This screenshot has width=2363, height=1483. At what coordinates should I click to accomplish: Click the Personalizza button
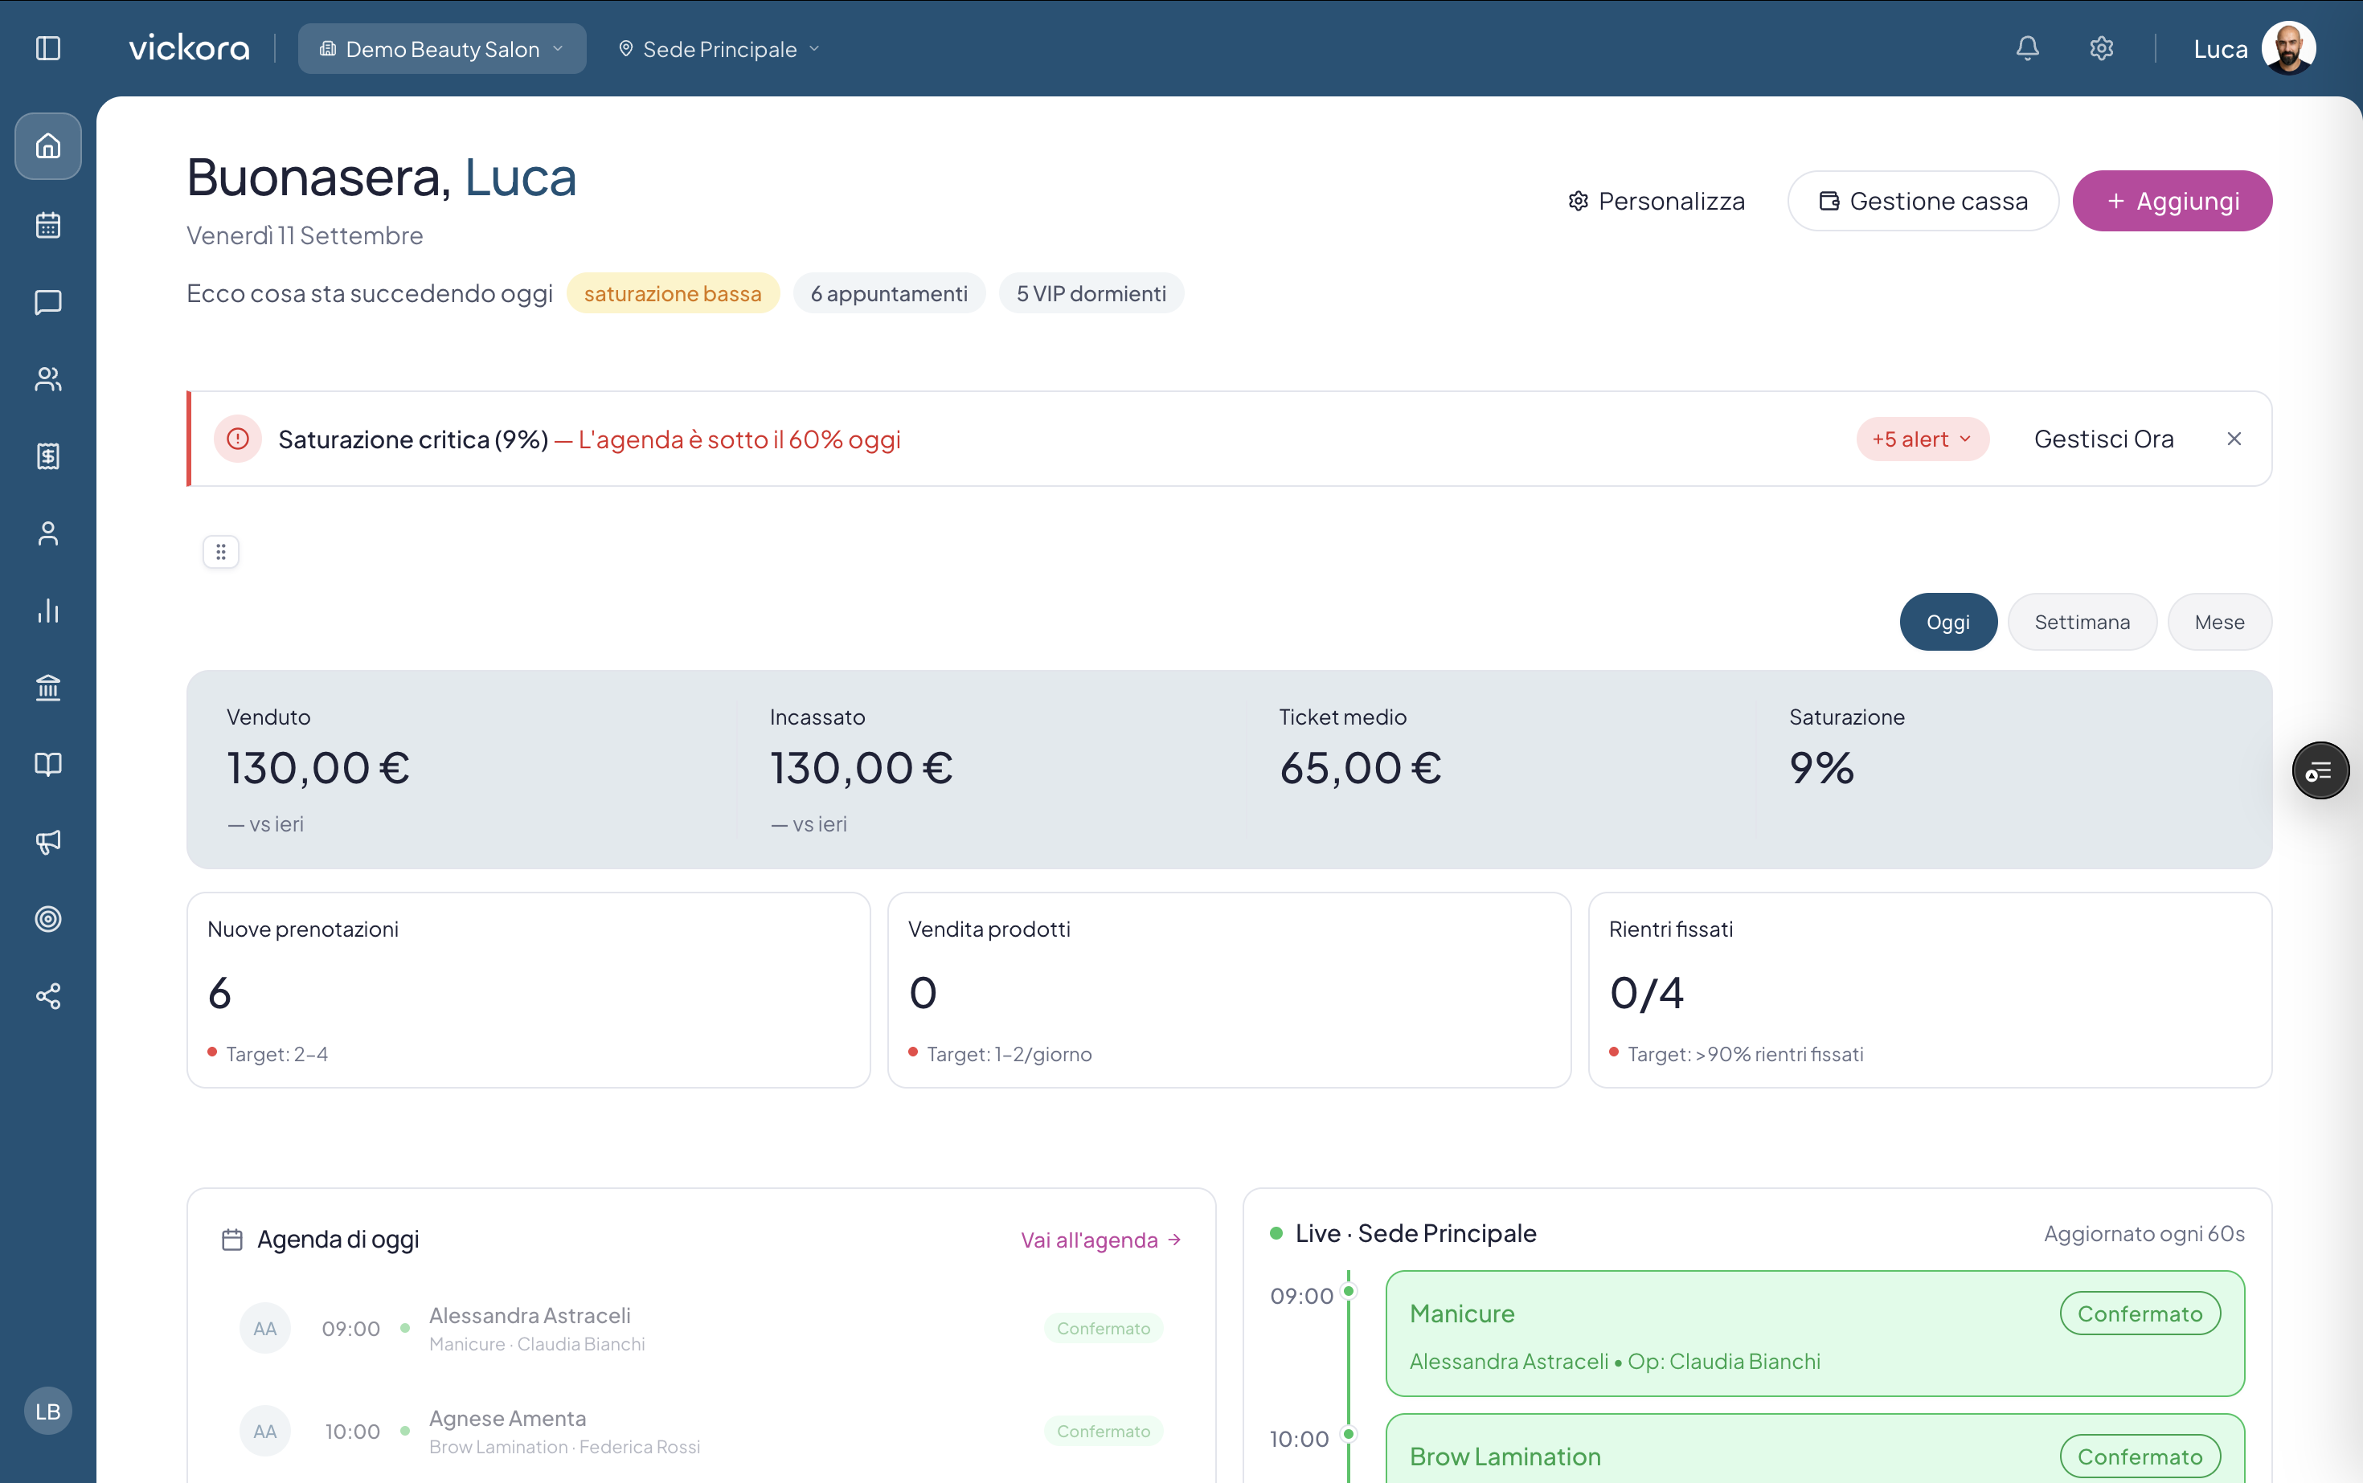tap(1657, 201)
